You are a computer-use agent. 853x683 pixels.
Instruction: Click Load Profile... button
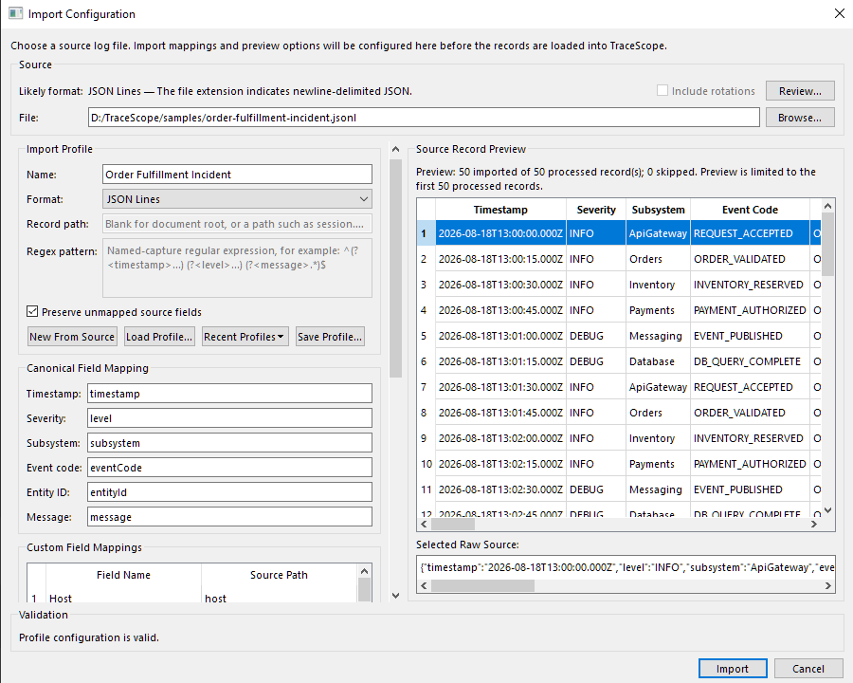pos(159,337)
